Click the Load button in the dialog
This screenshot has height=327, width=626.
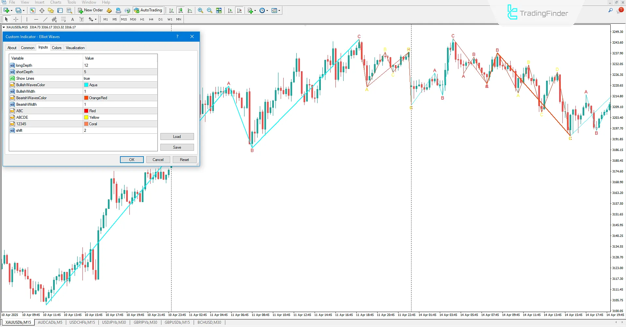(x=177, y=136)
